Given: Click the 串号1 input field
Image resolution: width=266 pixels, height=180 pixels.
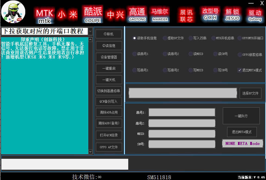Looking at the screenshot, I should (182, 112).
